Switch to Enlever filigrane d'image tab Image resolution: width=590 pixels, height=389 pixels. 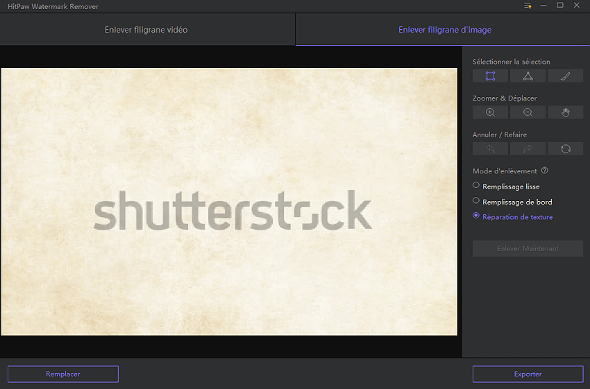444,30
